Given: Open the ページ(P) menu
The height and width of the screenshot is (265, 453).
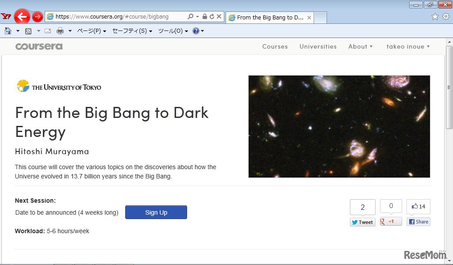Looking at the screenshot, I should (x=91, y=31).
